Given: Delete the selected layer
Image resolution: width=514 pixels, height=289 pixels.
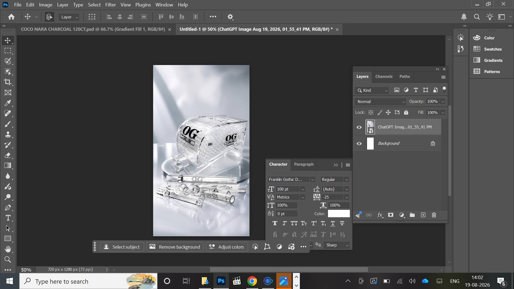Looking at the screenshot, I should tap(434, 215).
